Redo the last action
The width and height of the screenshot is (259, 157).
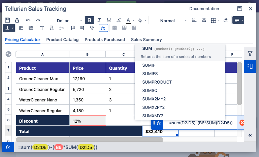tap(38, 20)
